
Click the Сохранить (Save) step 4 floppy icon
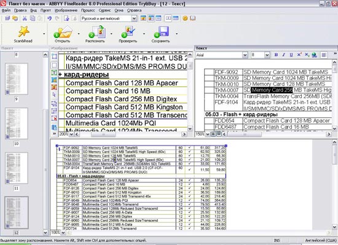(x=162, y=32)
